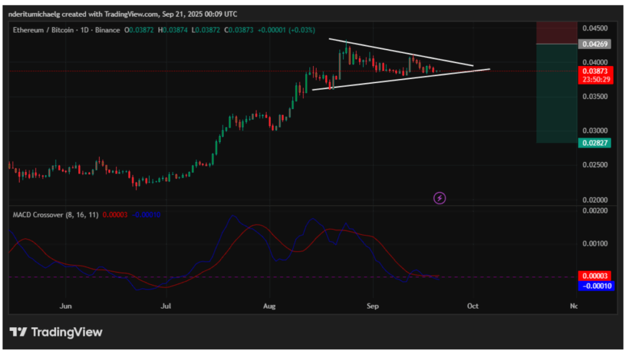Click the Ethereum / Bitcoin symbol title
626x351 pixels.
43,30
